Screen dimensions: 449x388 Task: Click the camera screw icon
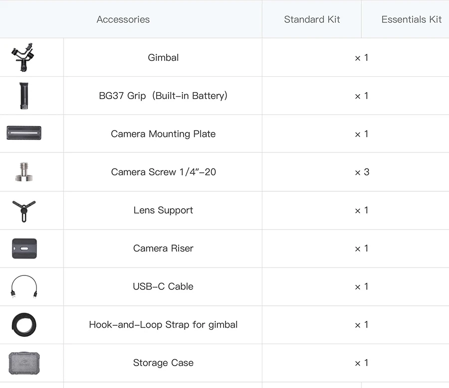[x=24, y=171]
